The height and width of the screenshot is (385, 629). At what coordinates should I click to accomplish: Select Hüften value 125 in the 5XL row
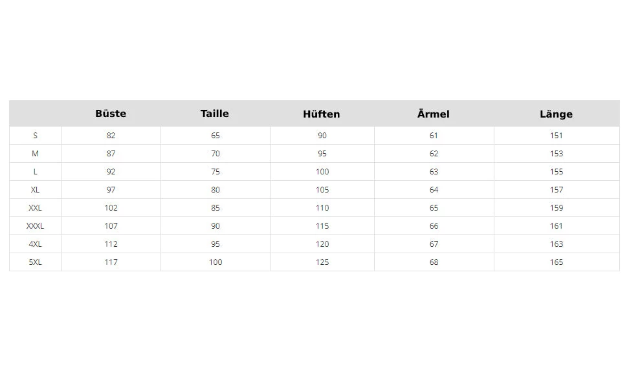tap(322, 262)
